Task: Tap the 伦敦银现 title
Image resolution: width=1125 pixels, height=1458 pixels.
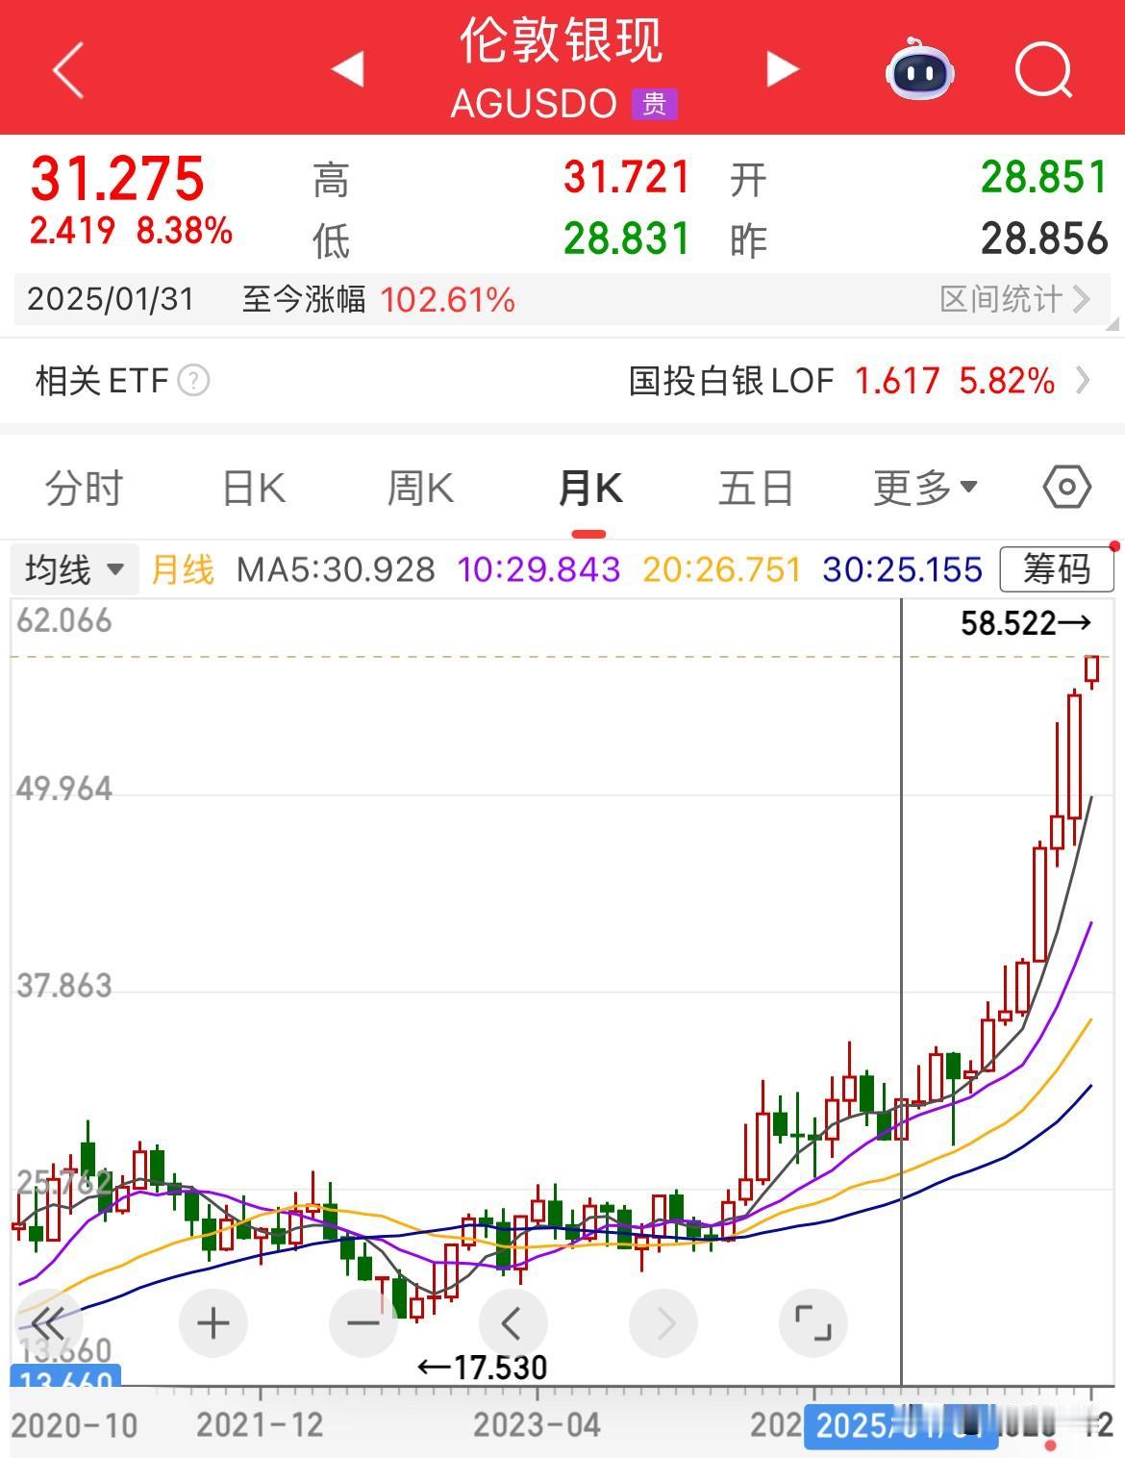Action: point(562,41)
